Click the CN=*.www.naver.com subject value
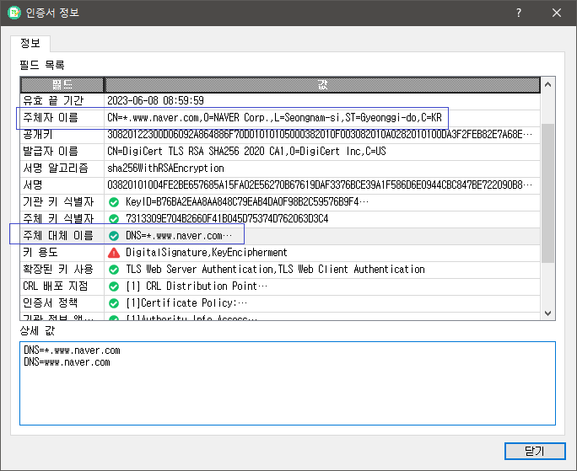This screenshot has width=577, height=471. click(x=274, y=118)
